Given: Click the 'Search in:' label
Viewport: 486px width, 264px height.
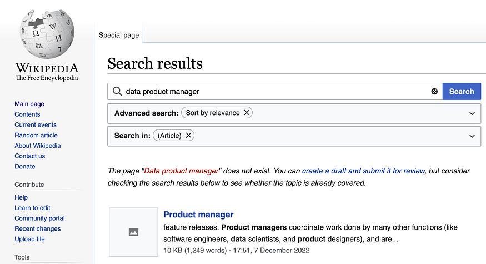Looking at the screenshot, I should click(132, 136).
